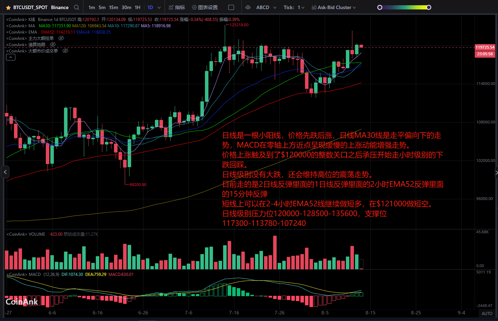Click the MA120: 106943.54 value
Screen dimensions: 498x321
(89, 26)
